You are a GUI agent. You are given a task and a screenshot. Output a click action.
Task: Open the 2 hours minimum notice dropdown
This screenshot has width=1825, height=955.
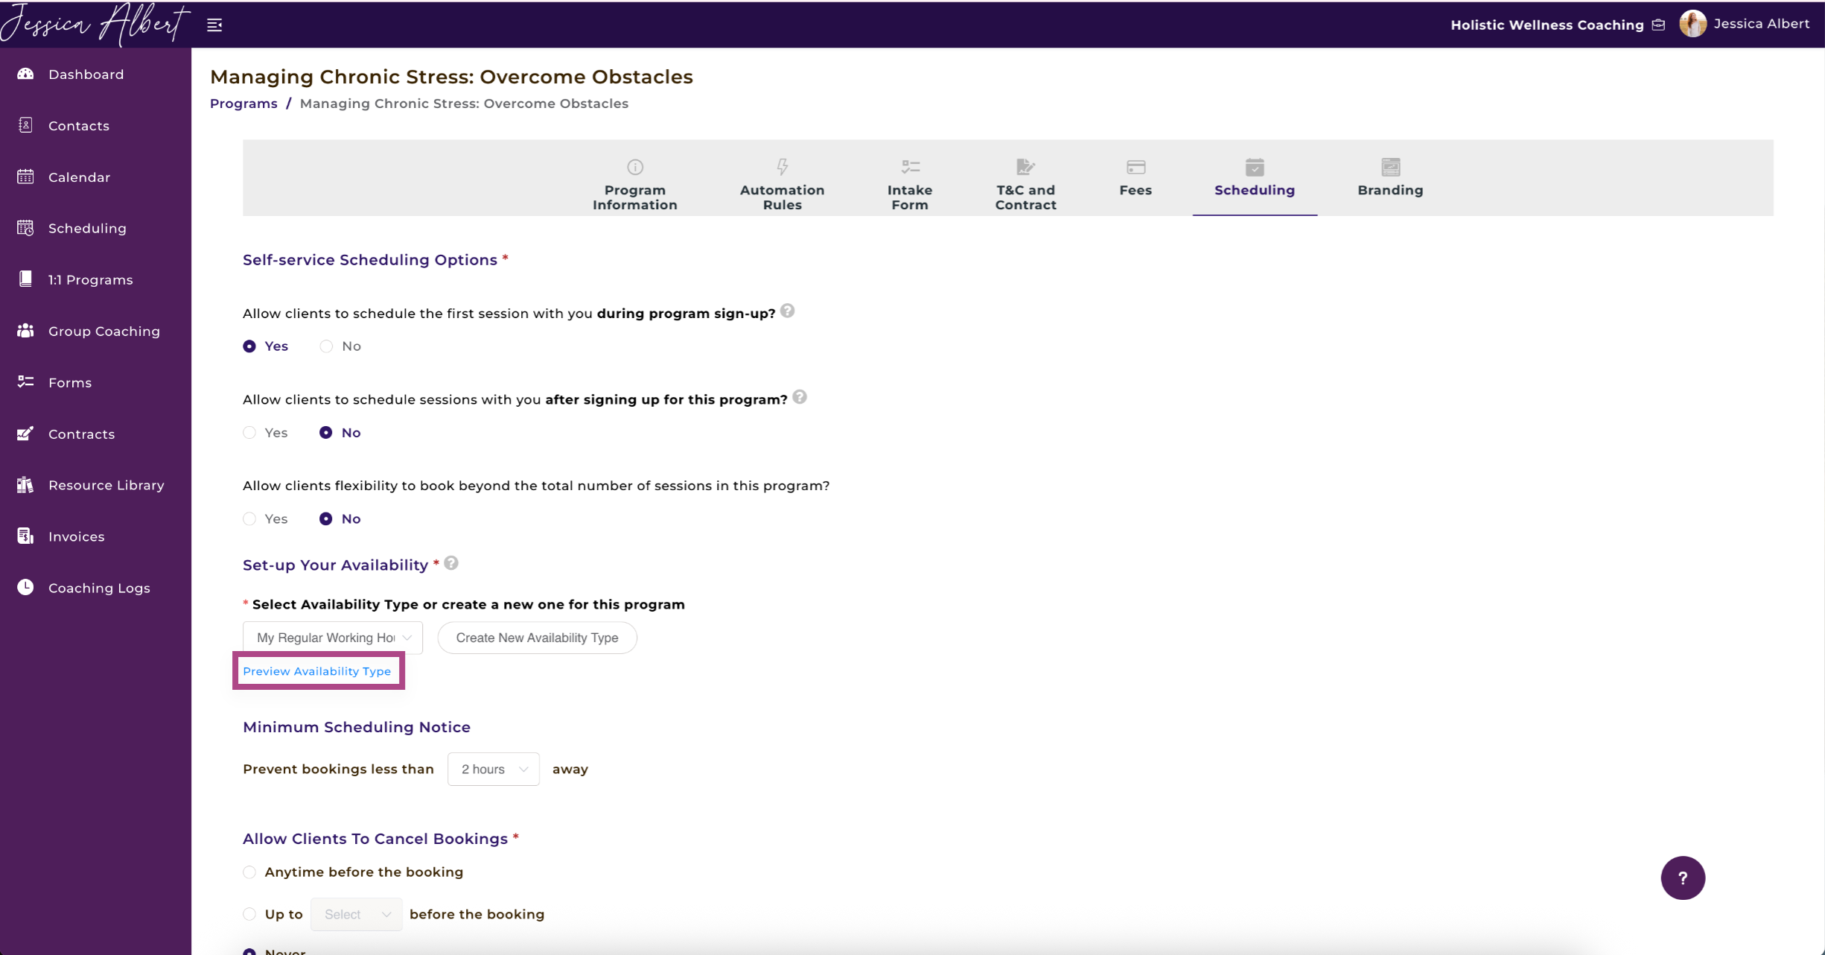[x=494, y=769]
